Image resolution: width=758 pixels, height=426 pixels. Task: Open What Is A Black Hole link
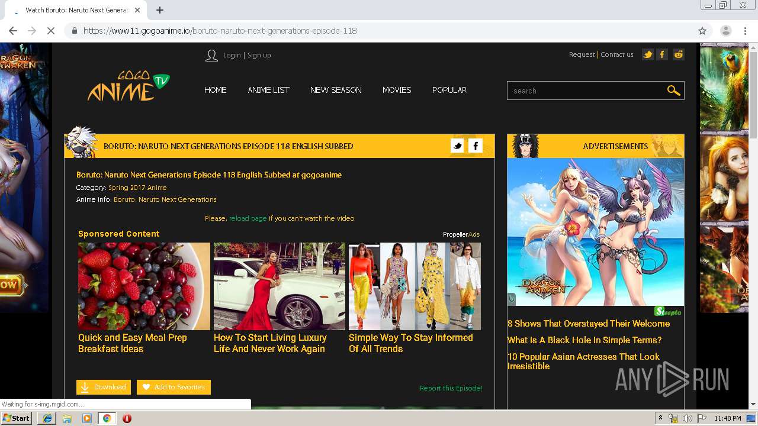584,340
